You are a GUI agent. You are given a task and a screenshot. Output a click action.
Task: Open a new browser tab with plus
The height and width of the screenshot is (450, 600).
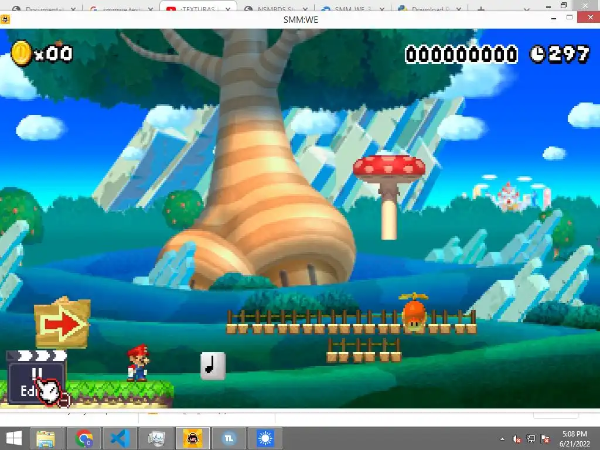point(481,9)
